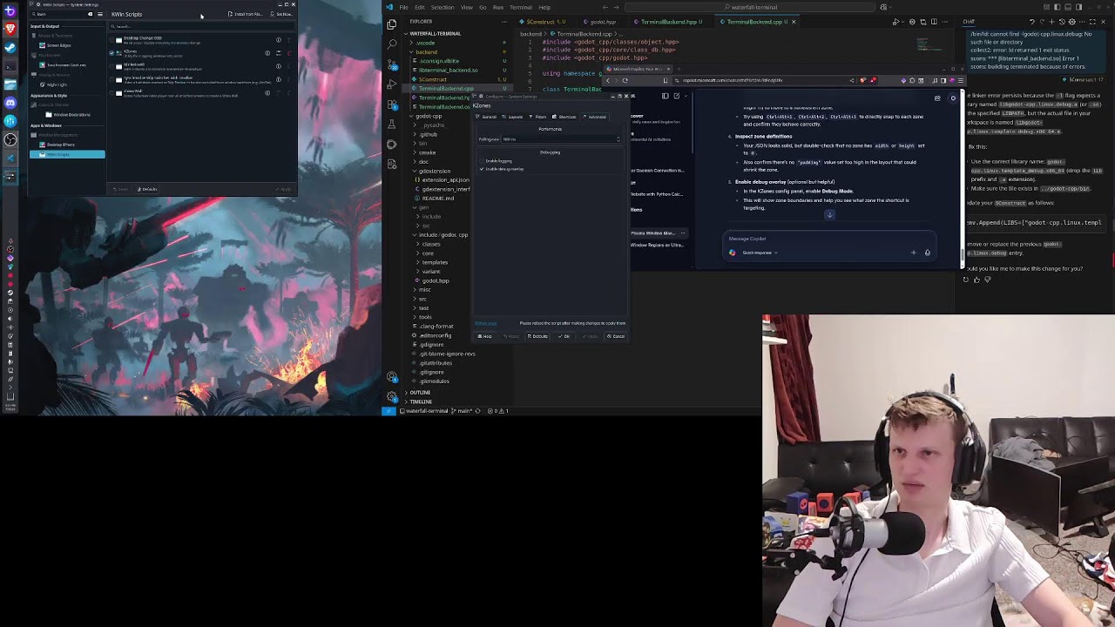Launch Steam from the dock
Screen dimensions: 1115x627
coord(10,47)
